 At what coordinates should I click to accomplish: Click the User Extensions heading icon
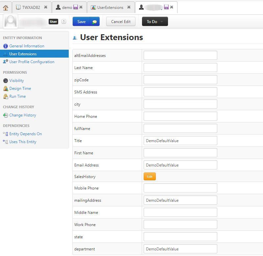coord(75,38)
